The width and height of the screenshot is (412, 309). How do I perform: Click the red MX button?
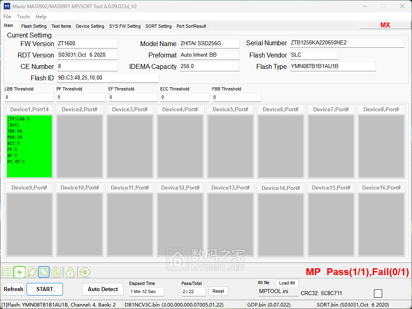point(385,25)
